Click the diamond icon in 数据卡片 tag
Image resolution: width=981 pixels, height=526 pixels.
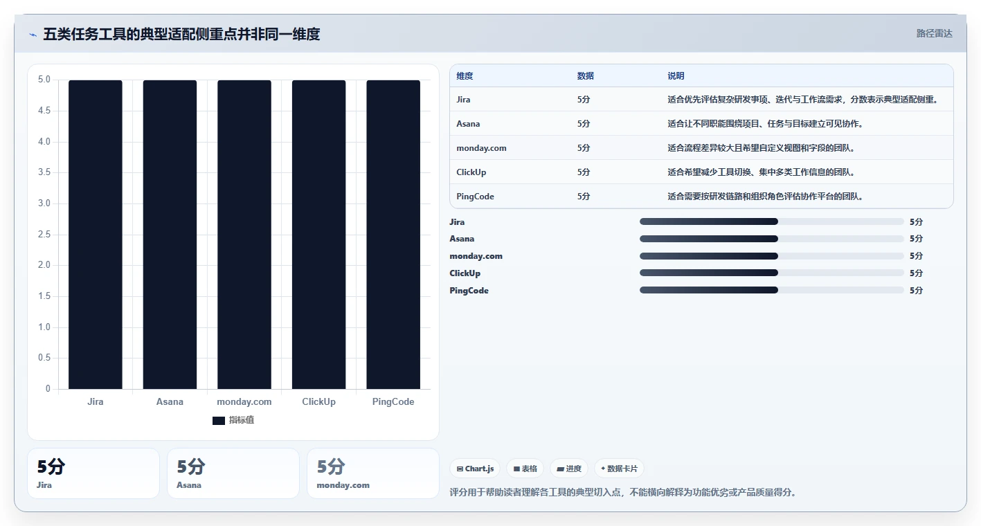(x=603, y=469)
